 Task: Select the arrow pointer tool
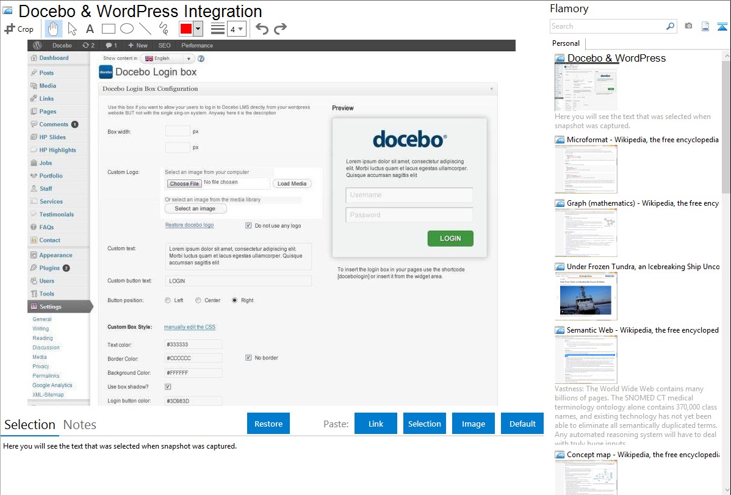click(x=72, y=29)
